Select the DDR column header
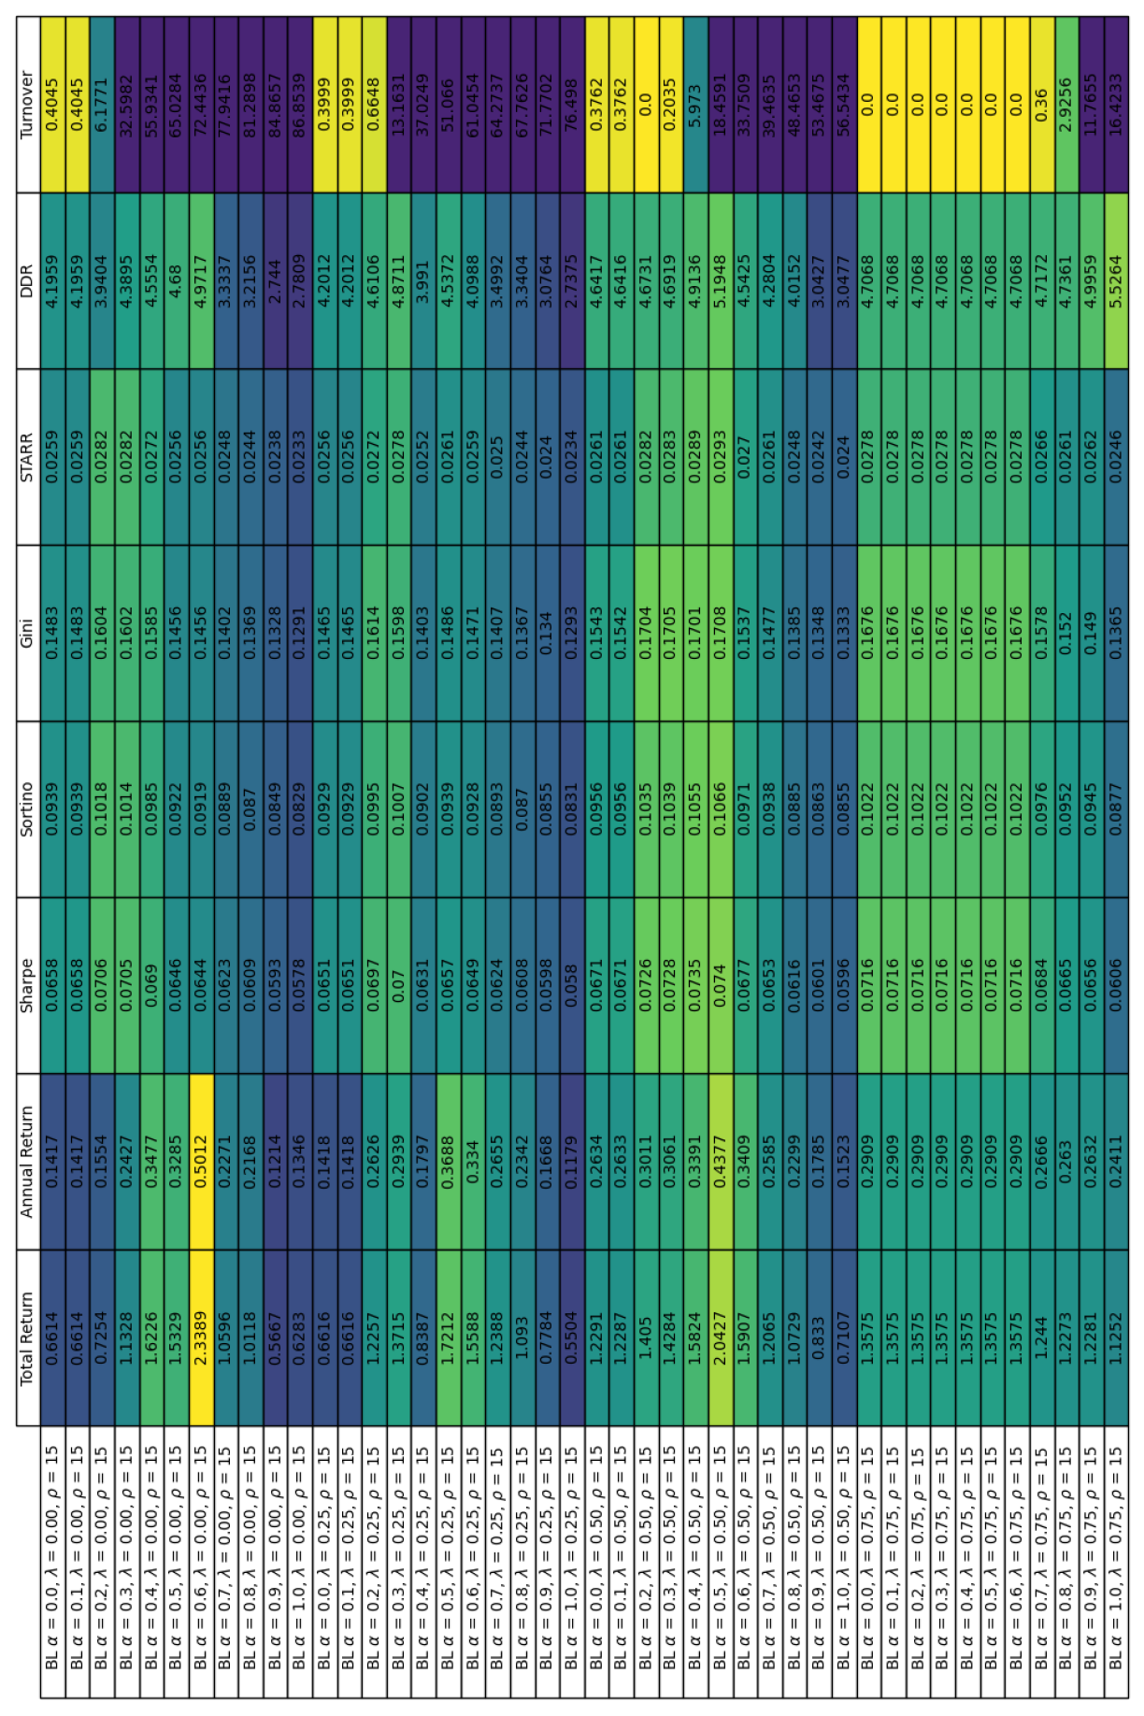 (x=29, y=280)
